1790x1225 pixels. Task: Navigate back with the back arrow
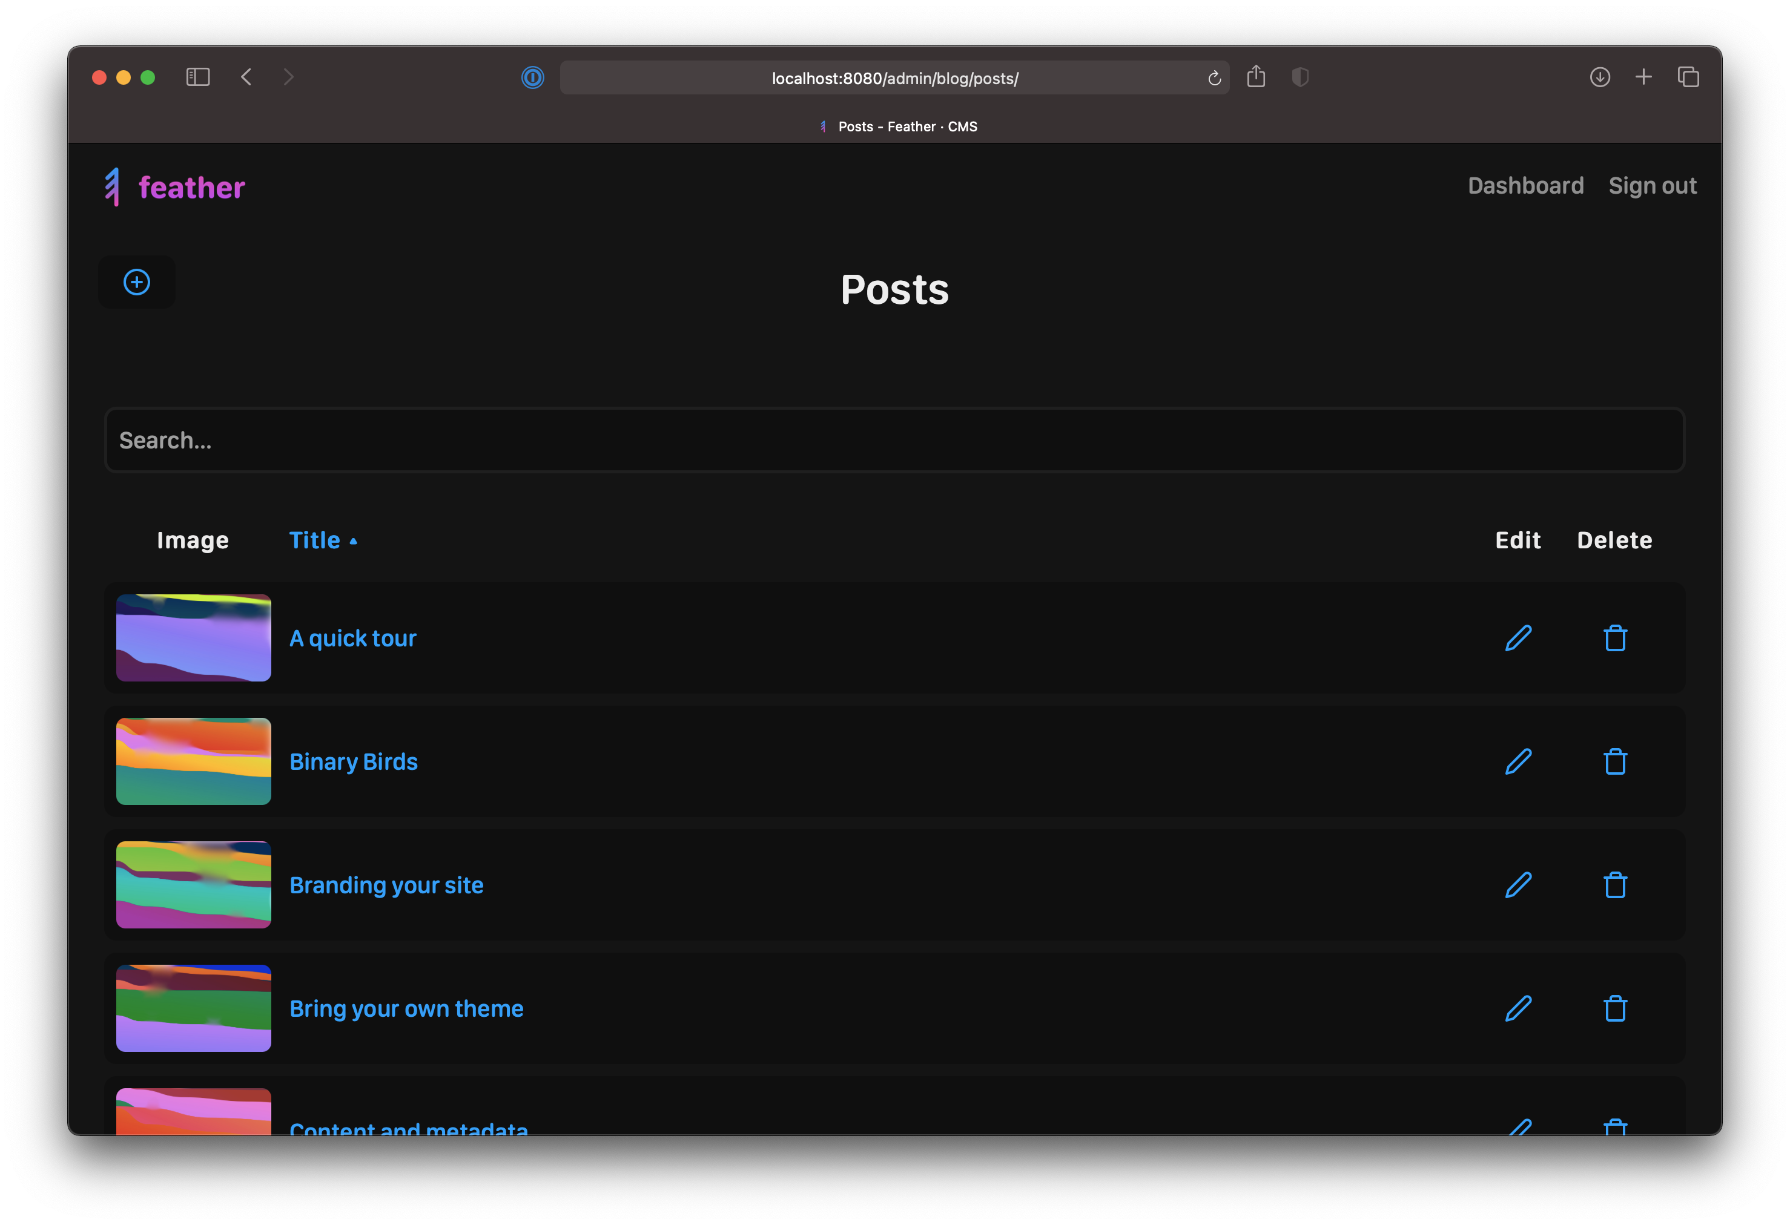coord(246,77)
